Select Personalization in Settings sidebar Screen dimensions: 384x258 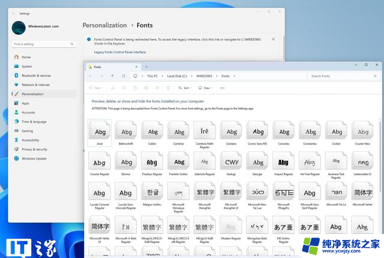coord(44,94)
